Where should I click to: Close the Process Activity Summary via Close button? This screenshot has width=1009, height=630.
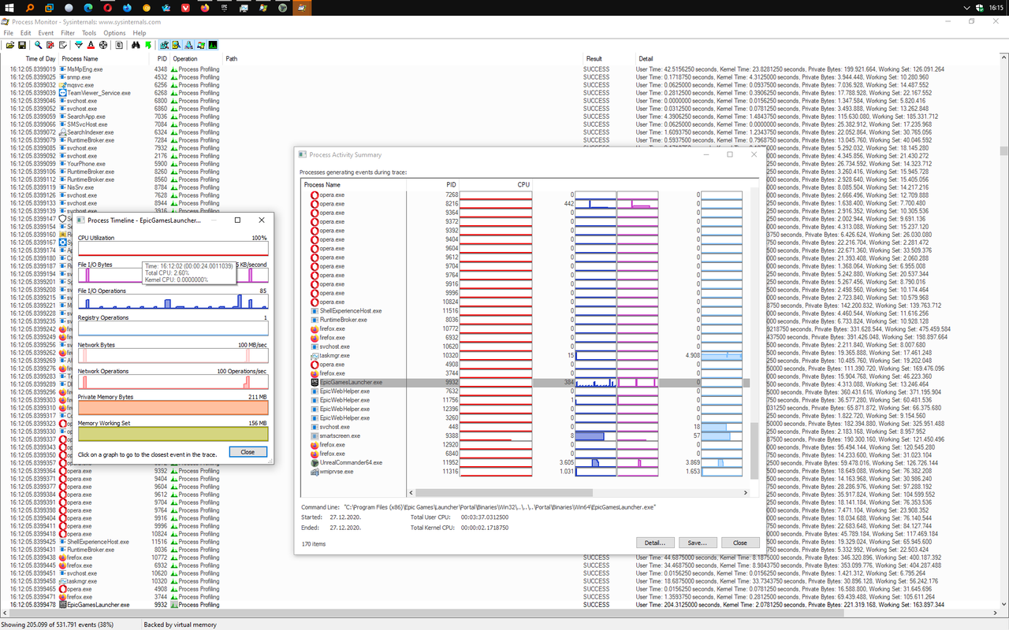point(739,543)
